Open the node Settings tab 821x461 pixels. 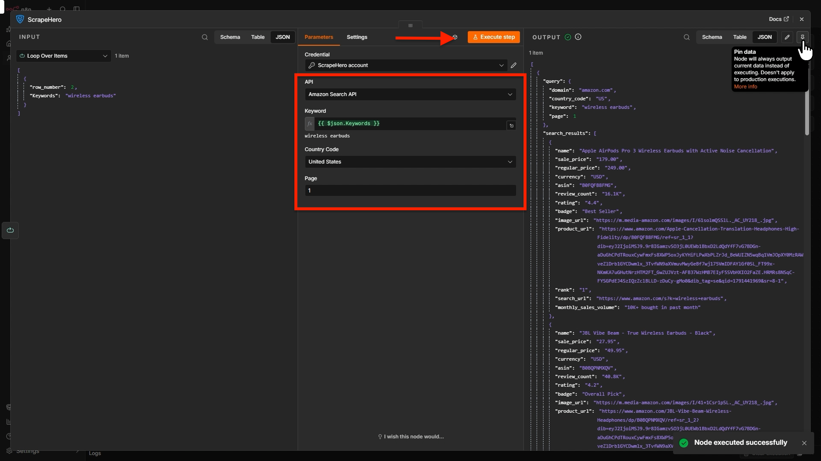pos(357,37)
